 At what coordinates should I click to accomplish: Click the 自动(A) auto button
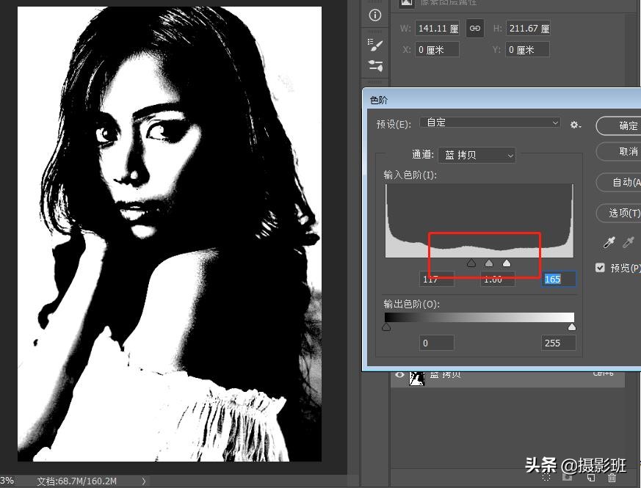click(619, 182)
